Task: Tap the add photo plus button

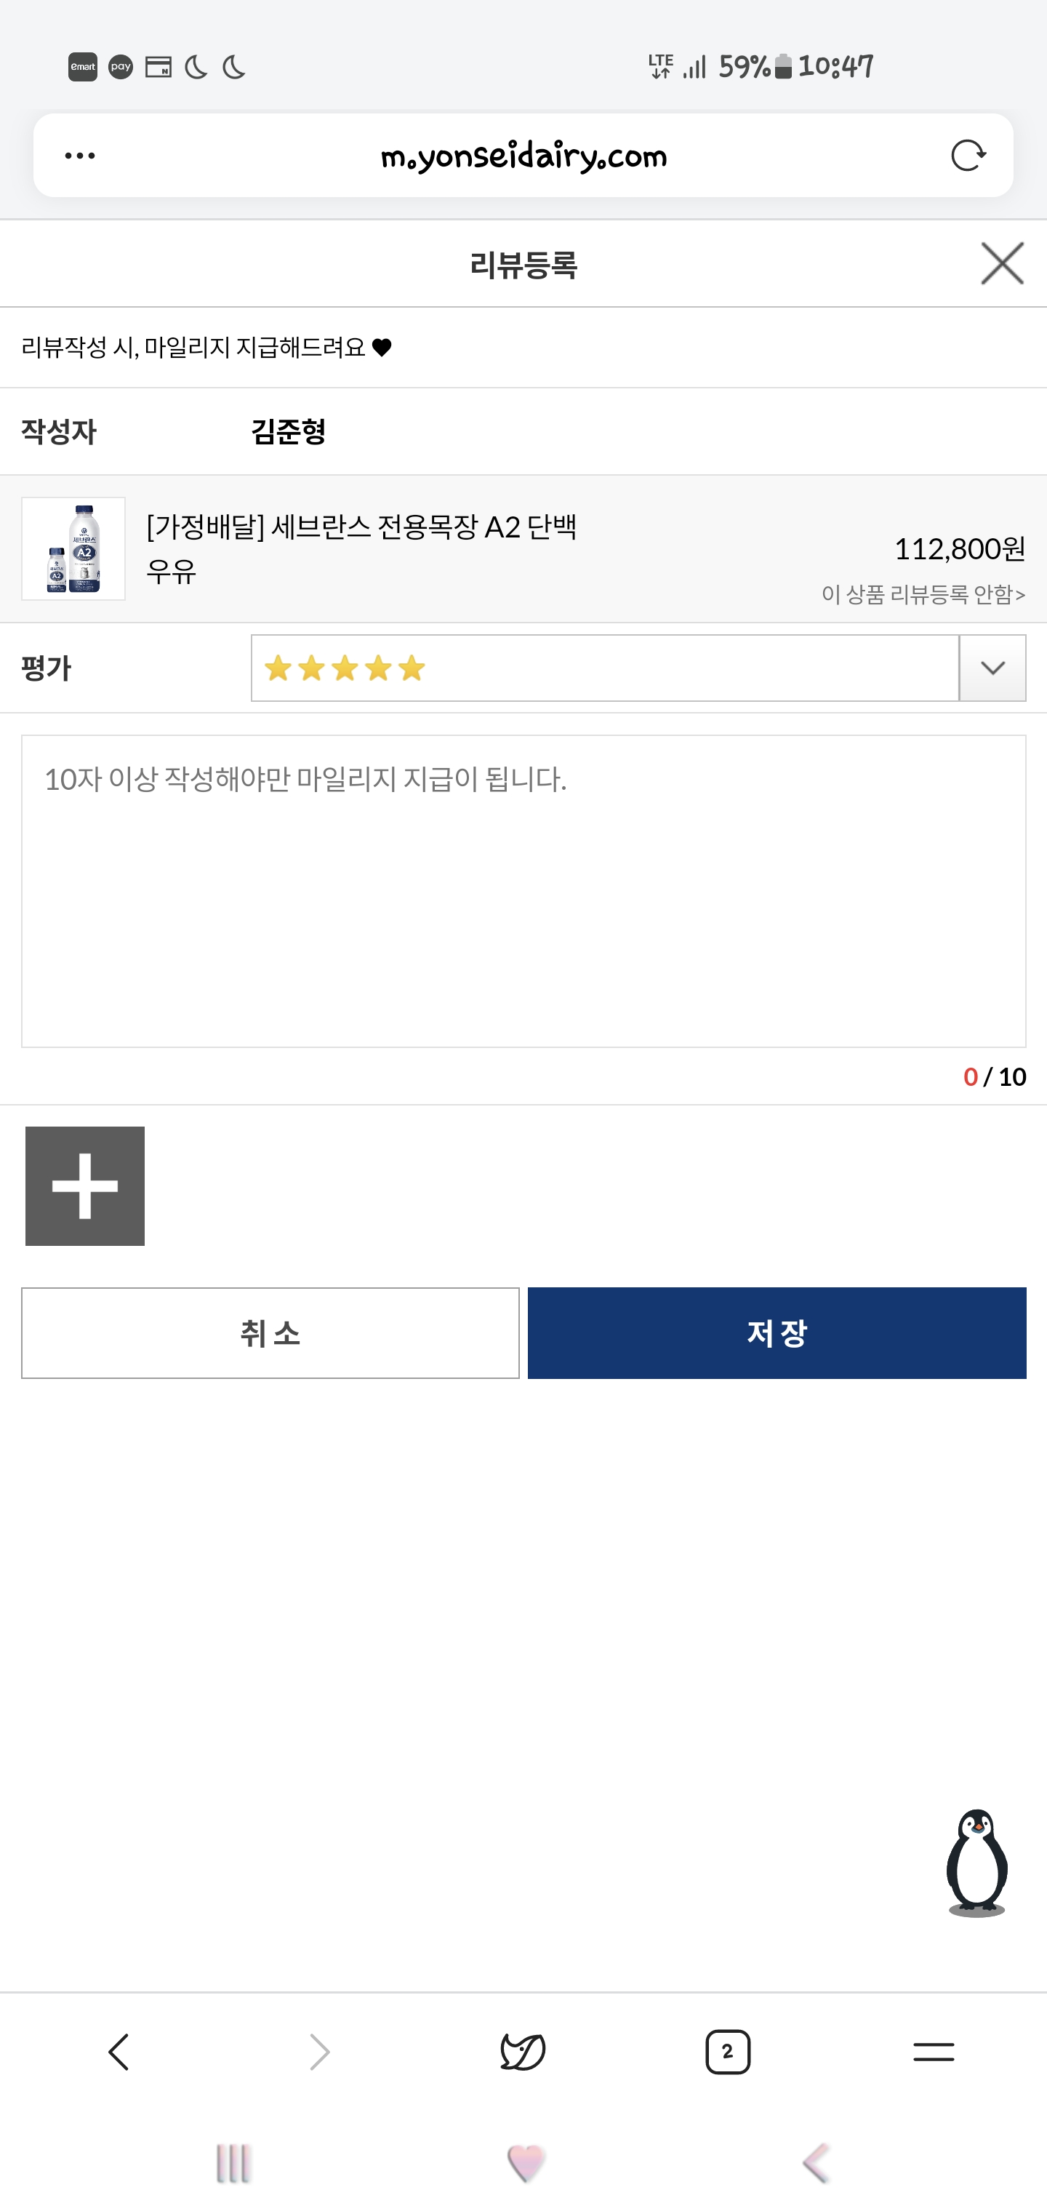Action: point(85,1186)
